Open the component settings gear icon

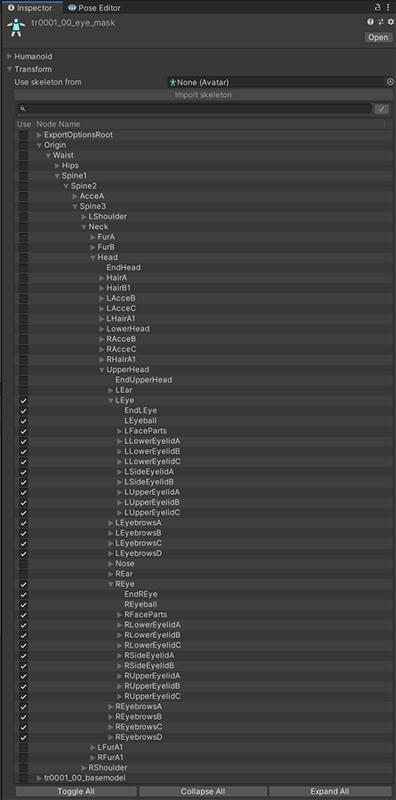[391, 22]
